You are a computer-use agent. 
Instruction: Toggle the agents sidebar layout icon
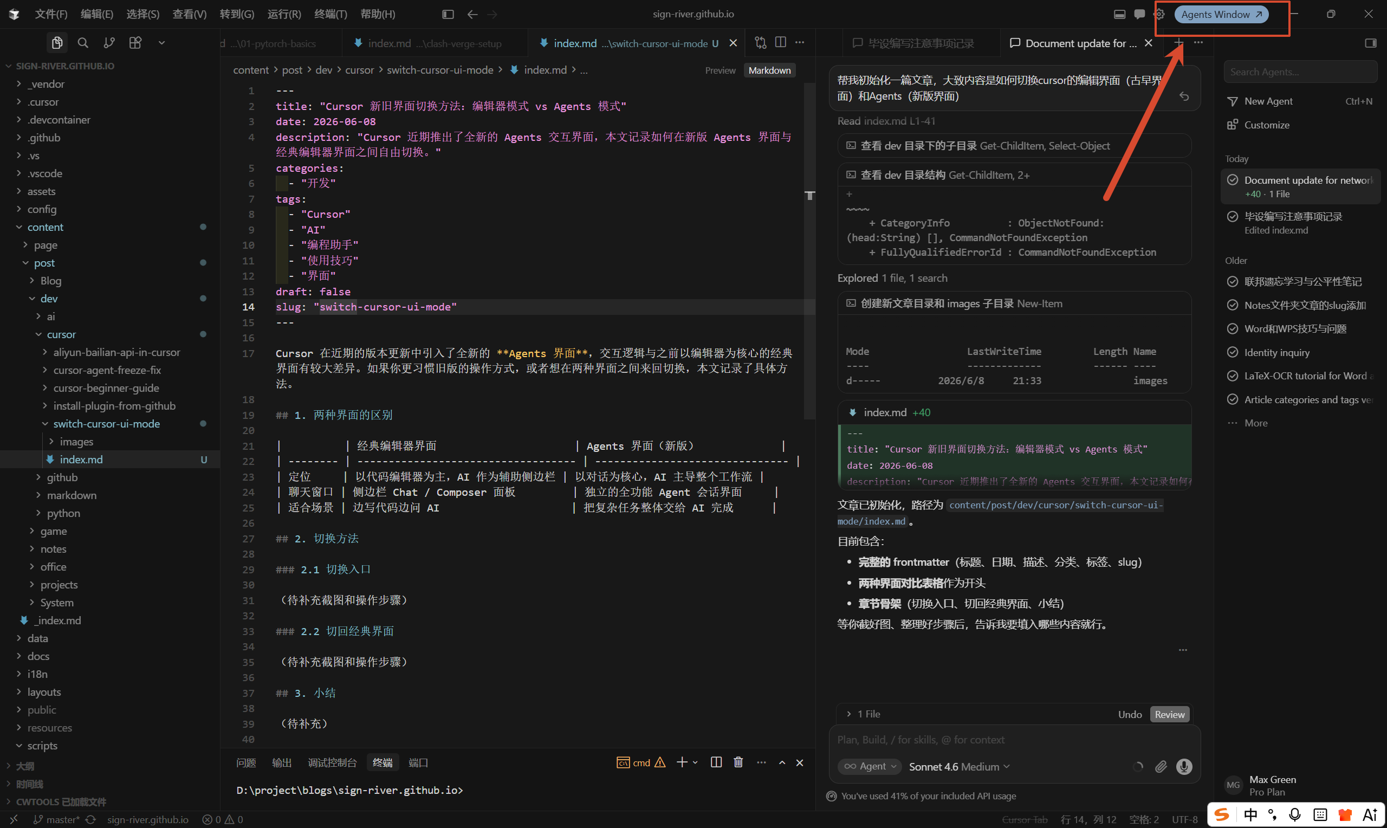tap(1370, 43)
